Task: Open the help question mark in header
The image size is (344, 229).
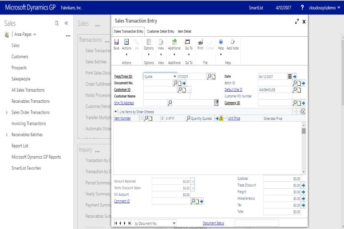Action: (302, 7)
